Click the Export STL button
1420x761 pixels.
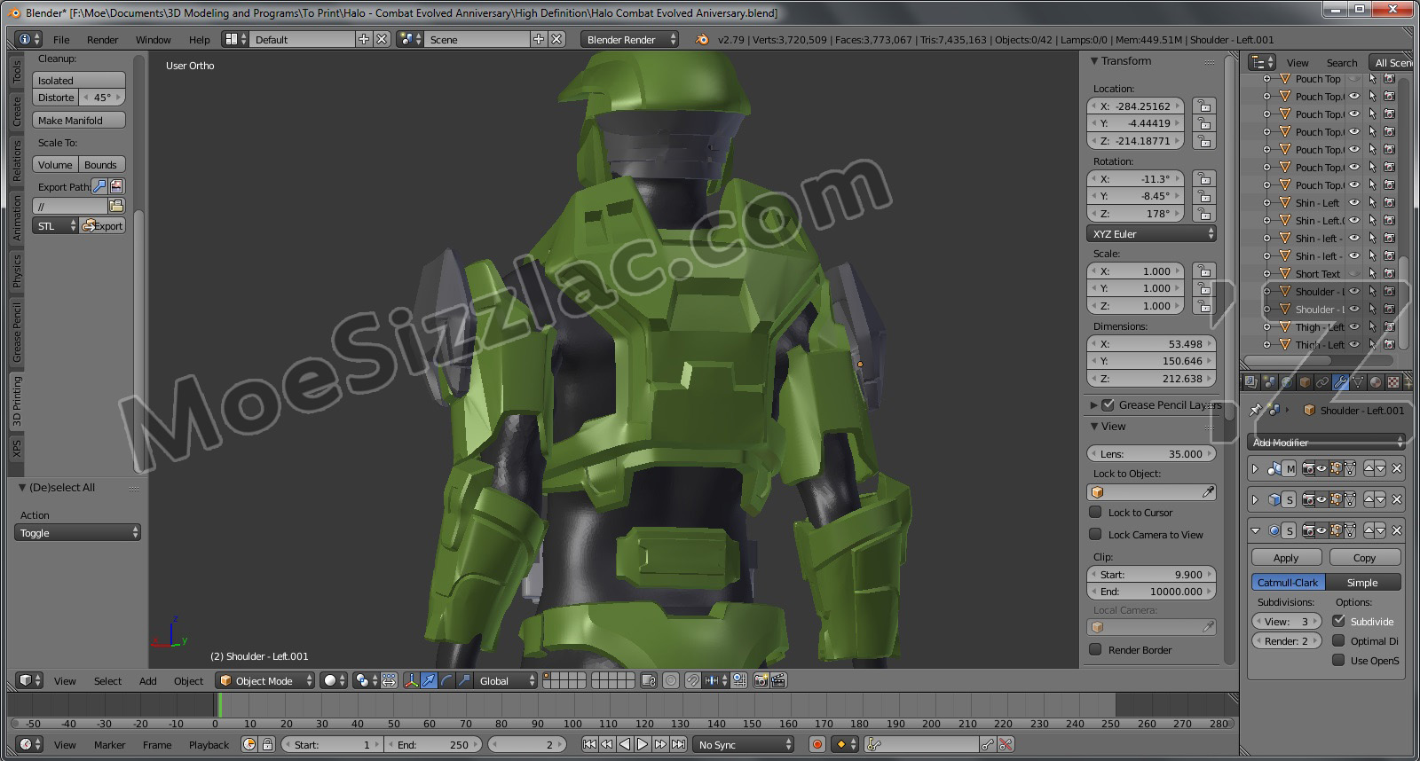click(102, 226)
